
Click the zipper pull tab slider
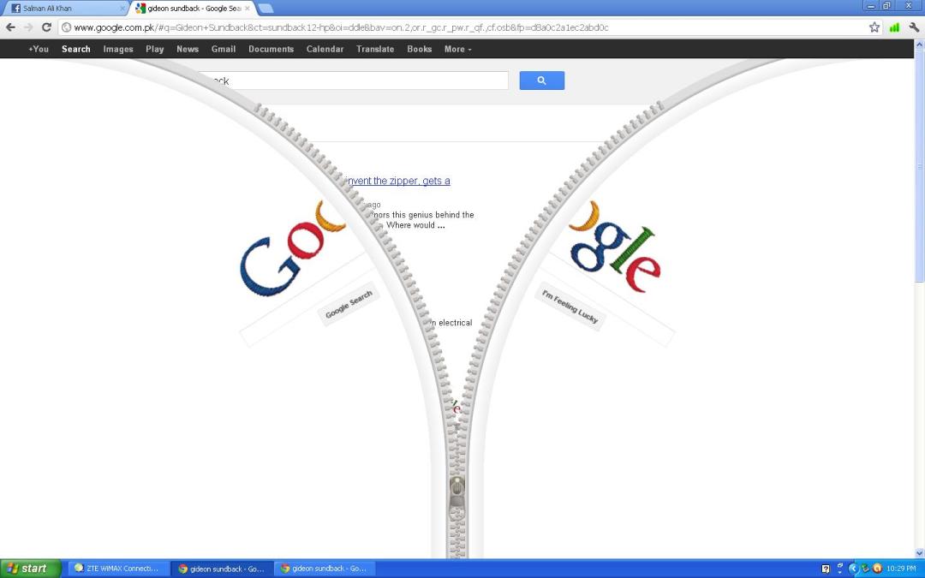pos(457,499)
